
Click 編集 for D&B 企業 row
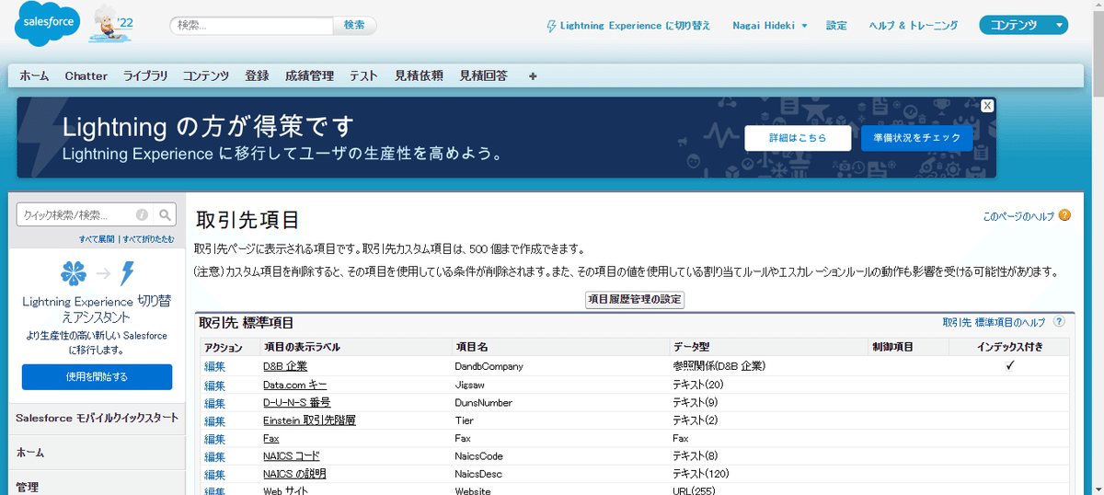(214, 366)
